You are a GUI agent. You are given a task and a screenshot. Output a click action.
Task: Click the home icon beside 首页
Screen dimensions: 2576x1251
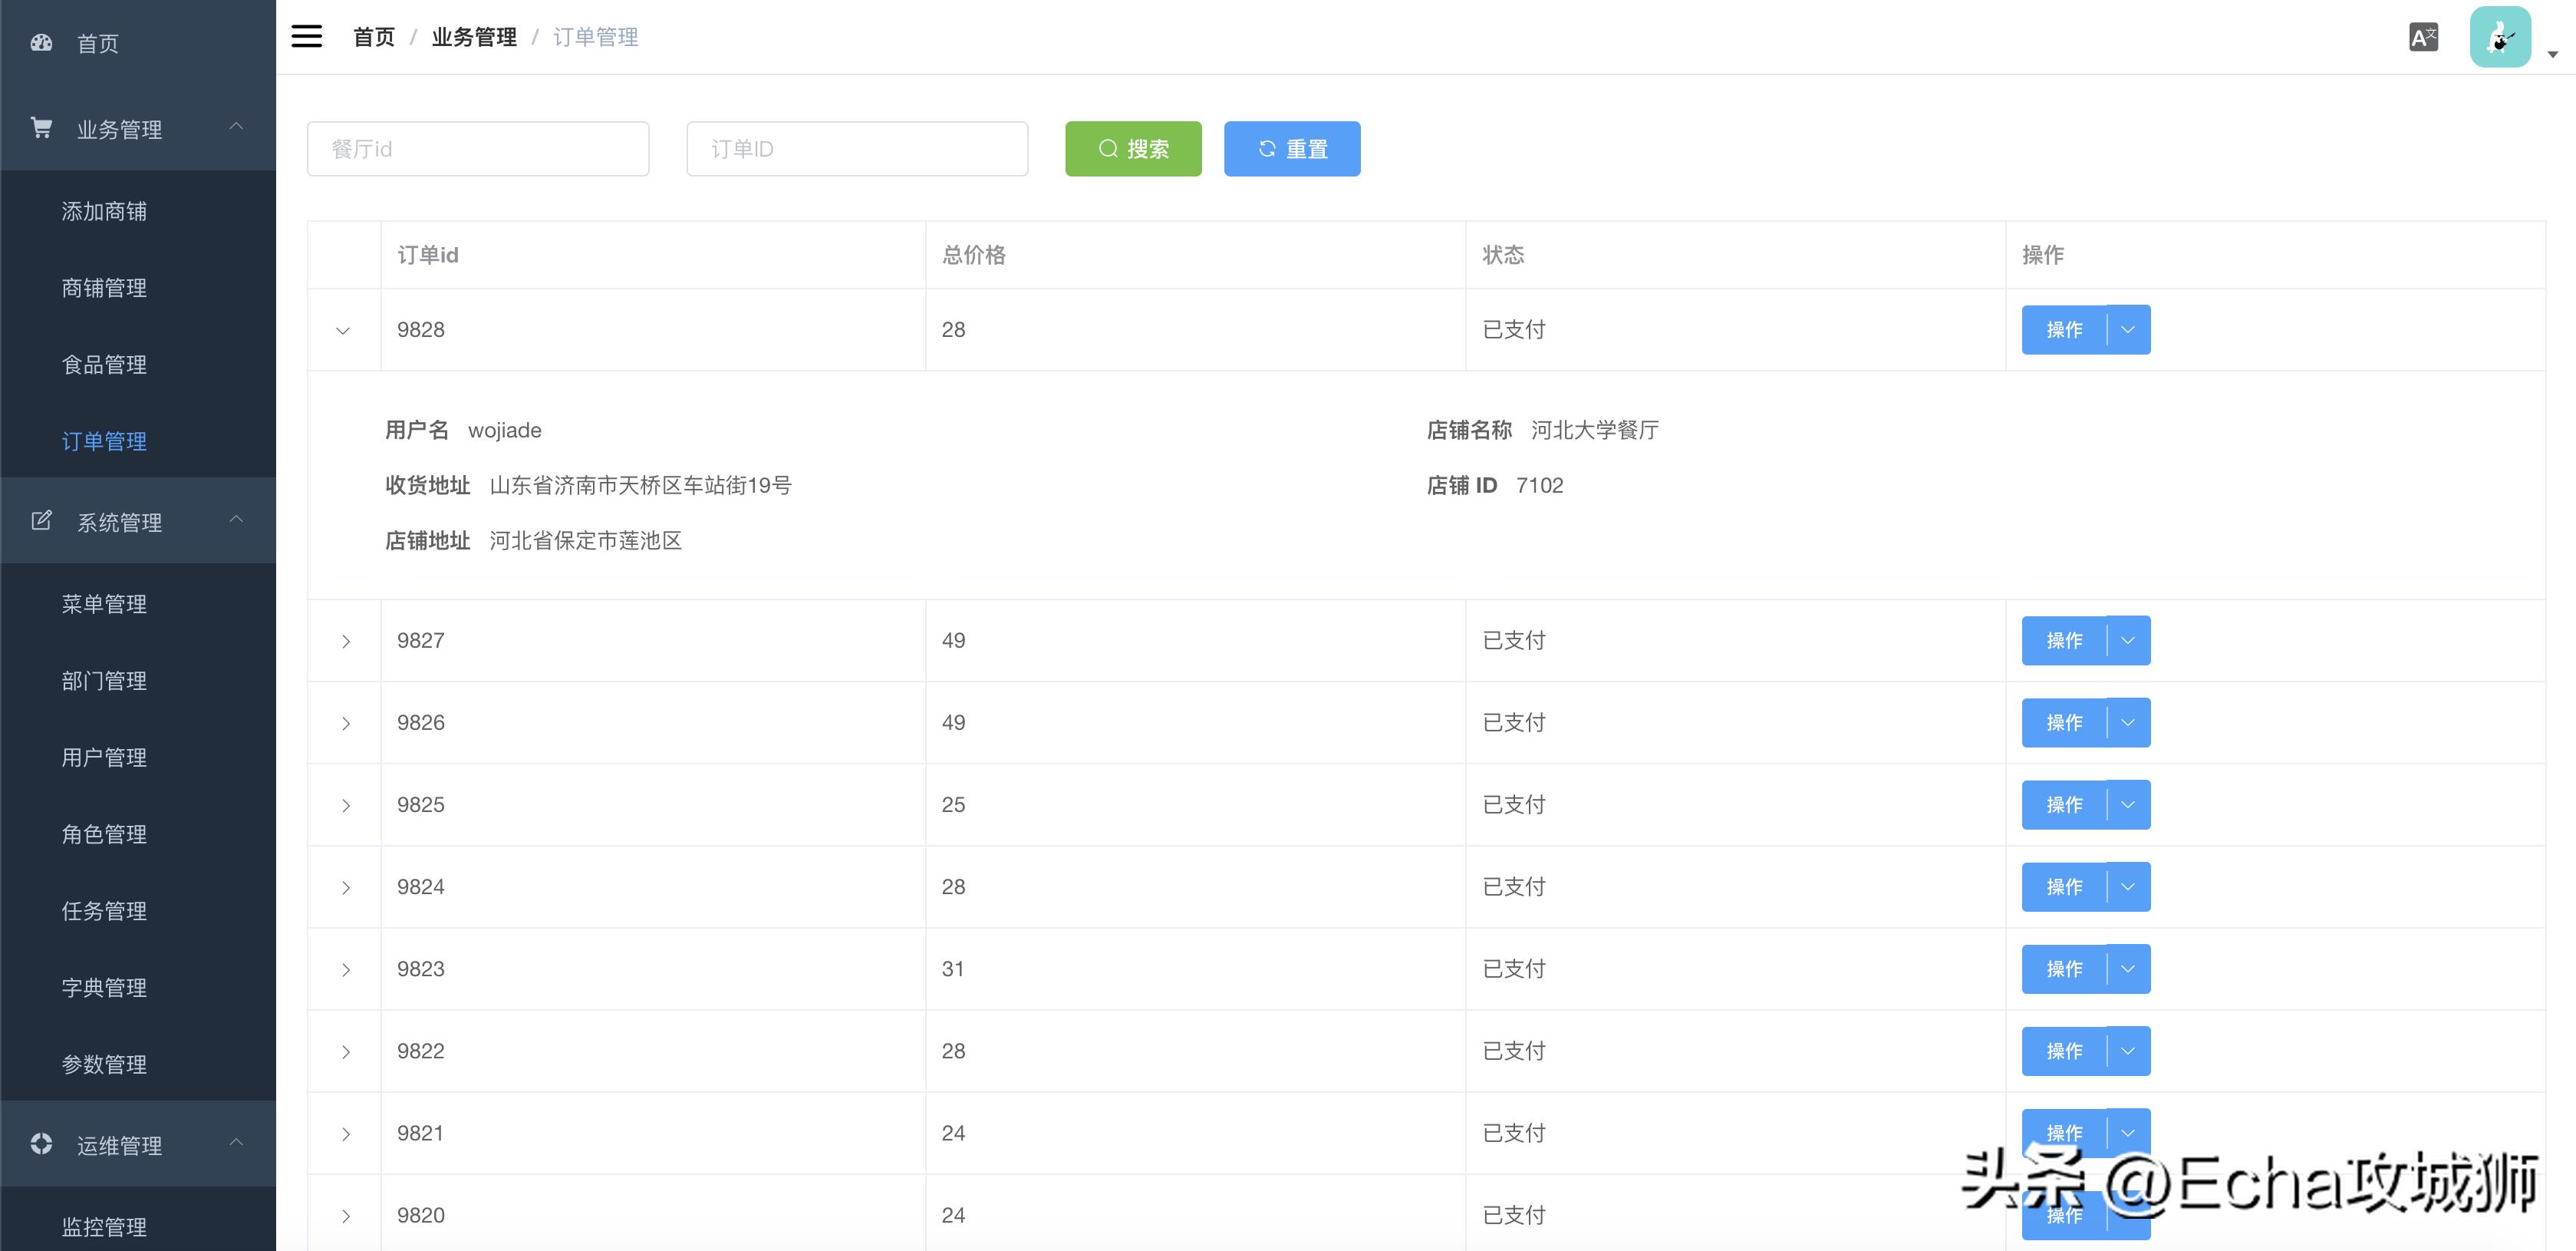point(40,43)
